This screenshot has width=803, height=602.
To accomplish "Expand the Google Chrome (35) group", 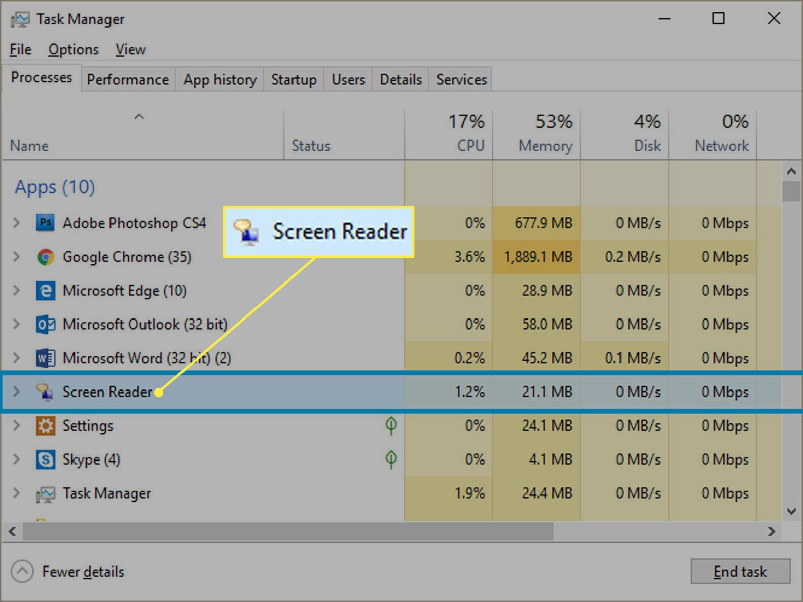I will pyautogui.click(x=16, y=257).
